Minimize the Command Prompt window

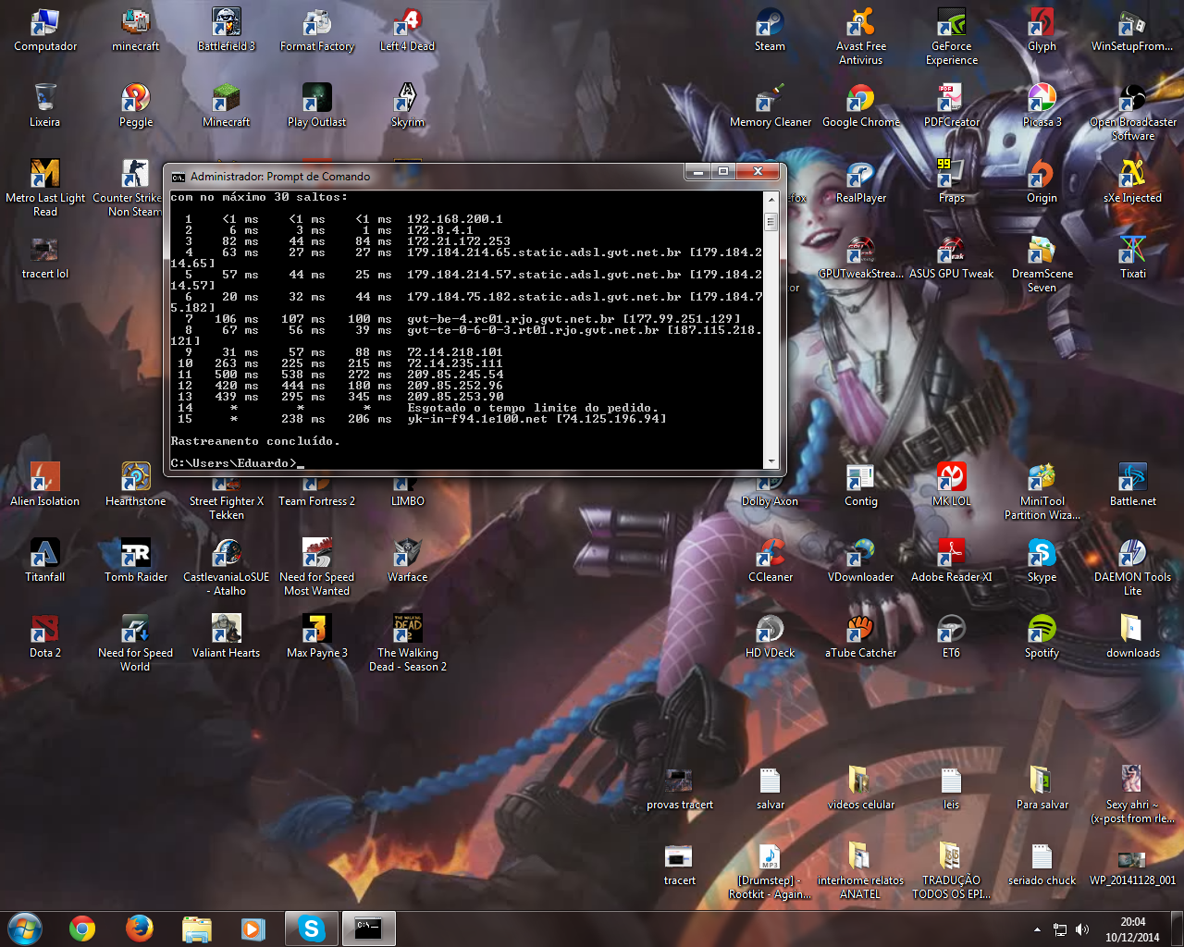coord(697,172)
